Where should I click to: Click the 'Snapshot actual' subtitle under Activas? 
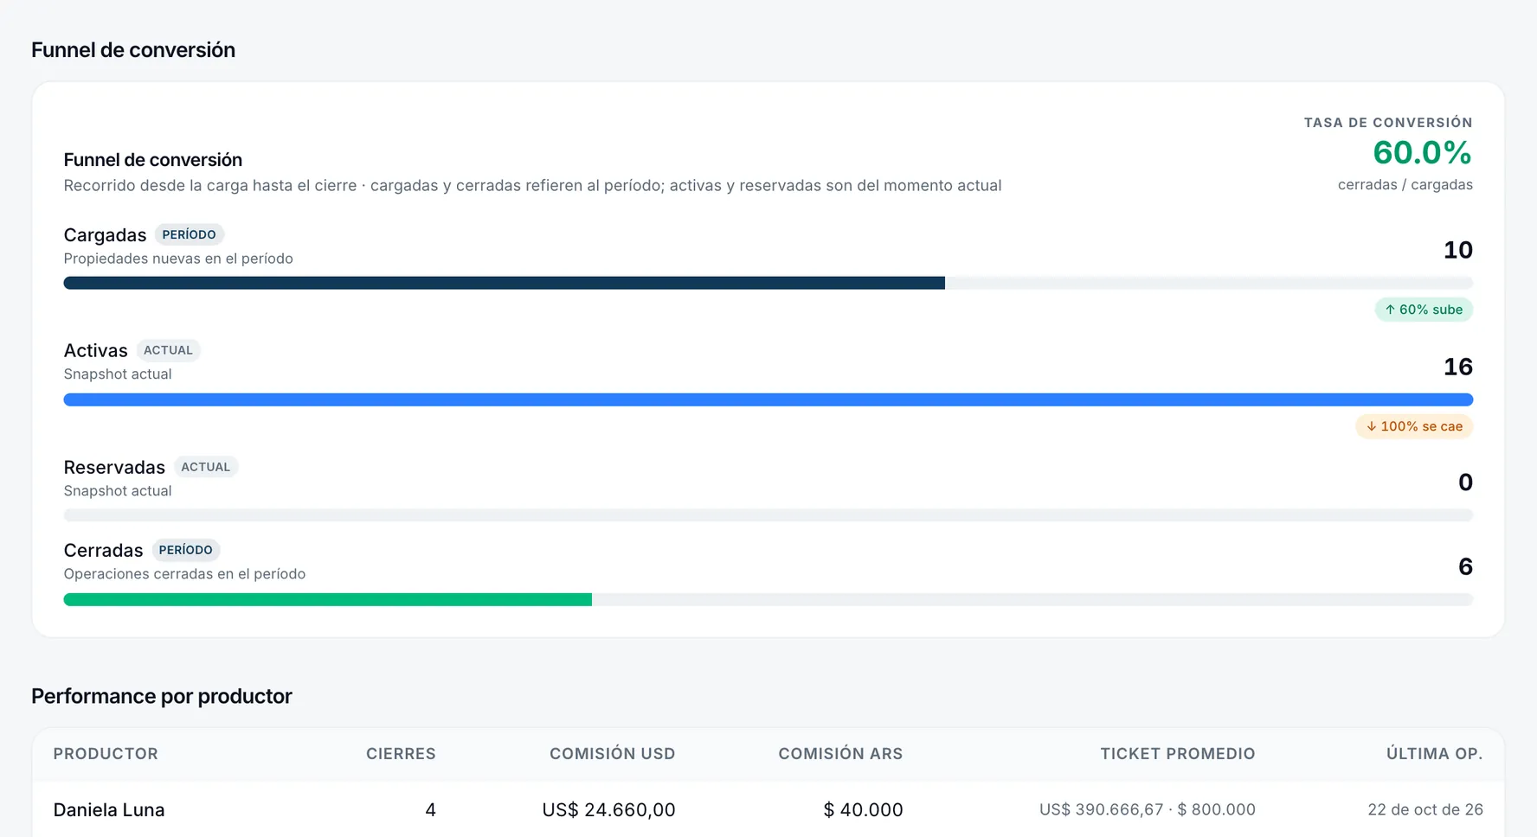coord(118,374)
